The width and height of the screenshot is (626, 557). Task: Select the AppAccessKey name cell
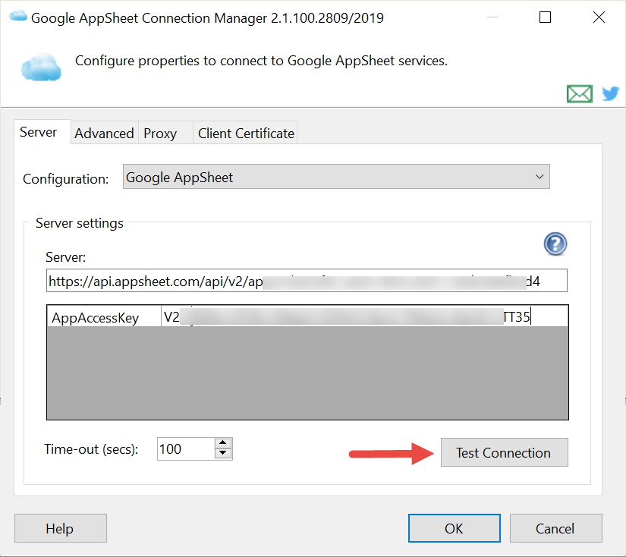[x=104, y=316]
